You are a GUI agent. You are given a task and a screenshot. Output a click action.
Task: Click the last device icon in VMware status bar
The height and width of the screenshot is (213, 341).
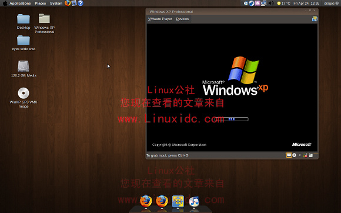coord(311,155)
